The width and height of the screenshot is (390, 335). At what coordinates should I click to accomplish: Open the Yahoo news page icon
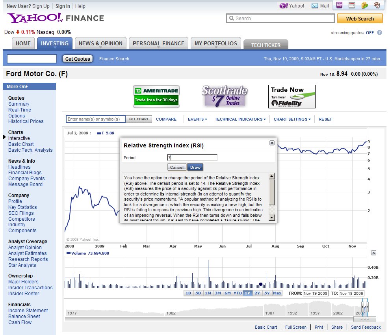tap(352, 6)
